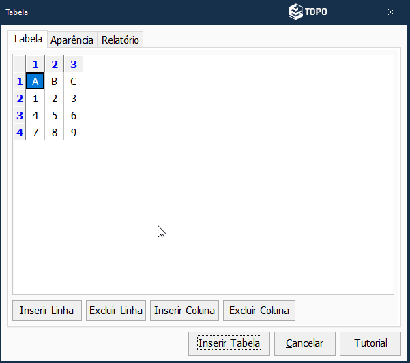Click the cell with value 5
This screenshot has width=410, height=363.
pyautogui.click(x=55, y=115)
